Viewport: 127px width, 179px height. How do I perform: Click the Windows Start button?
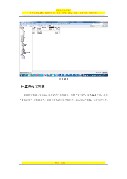pos(21,75)
